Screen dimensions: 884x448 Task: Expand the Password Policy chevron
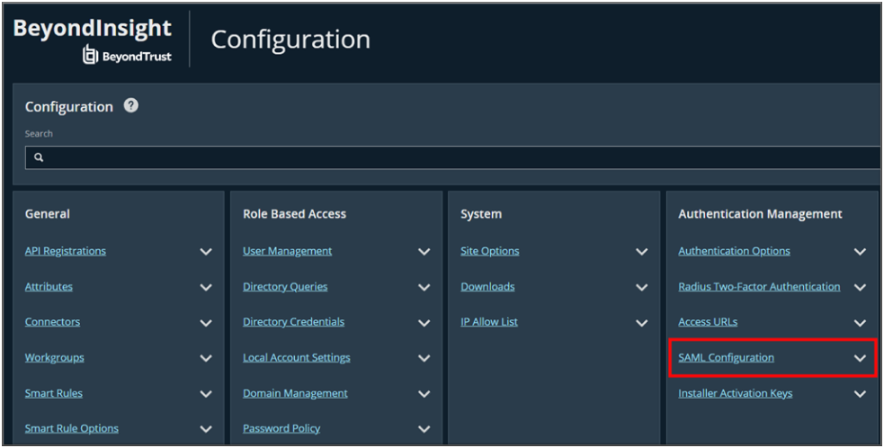tap(424, 429)
